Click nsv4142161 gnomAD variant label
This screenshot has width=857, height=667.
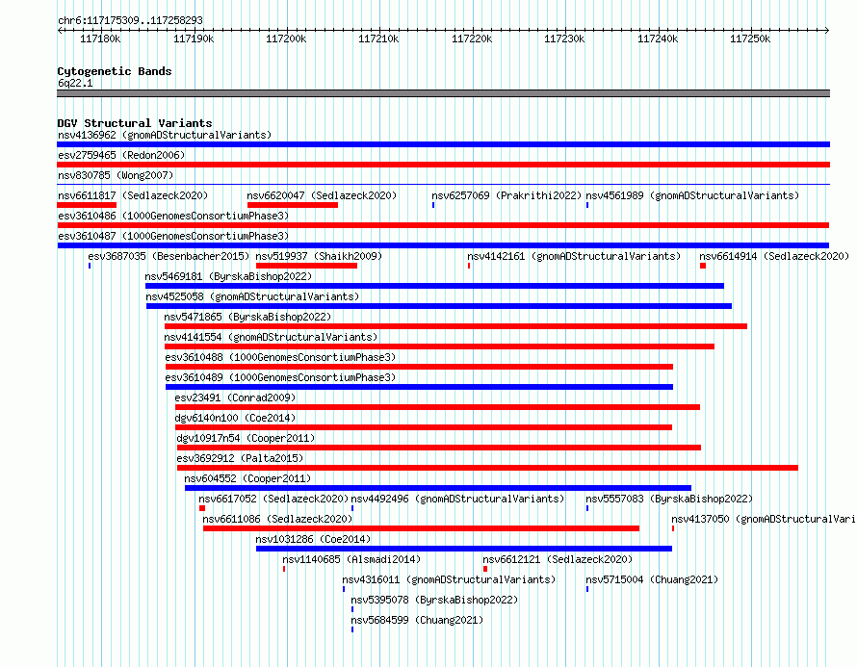point(574,256)
